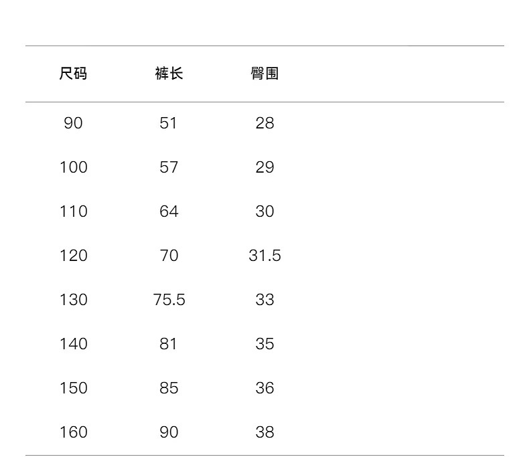The width and height of the screenshot is (529, 457).
Task: Click the 臀围 column header
Action: pos(264,74)
